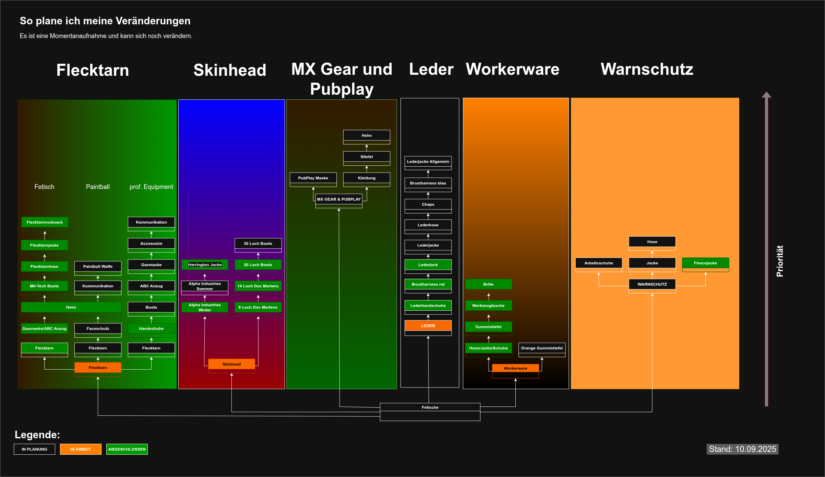Viewport: 825px width, 477px height.
Task: Click the 30 Loch Boots node
Action: pyautogui.click(x=258, y=243)
